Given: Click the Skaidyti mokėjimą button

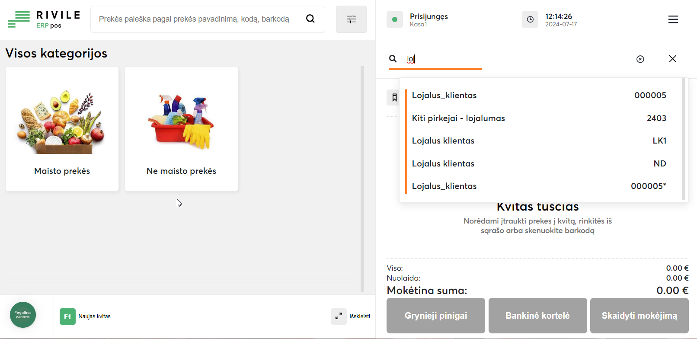Looking at the screenshot, I should [639, 316].
